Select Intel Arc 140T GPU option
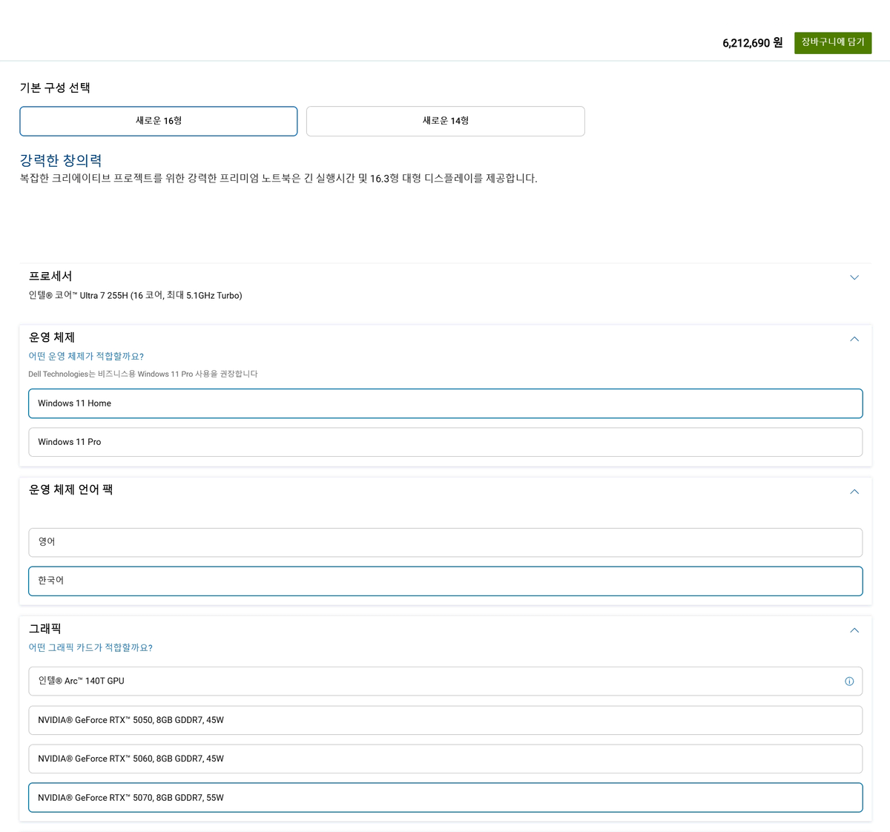This screenshot has width=890, height=832. pyautogui.click(x=446, y=681)
